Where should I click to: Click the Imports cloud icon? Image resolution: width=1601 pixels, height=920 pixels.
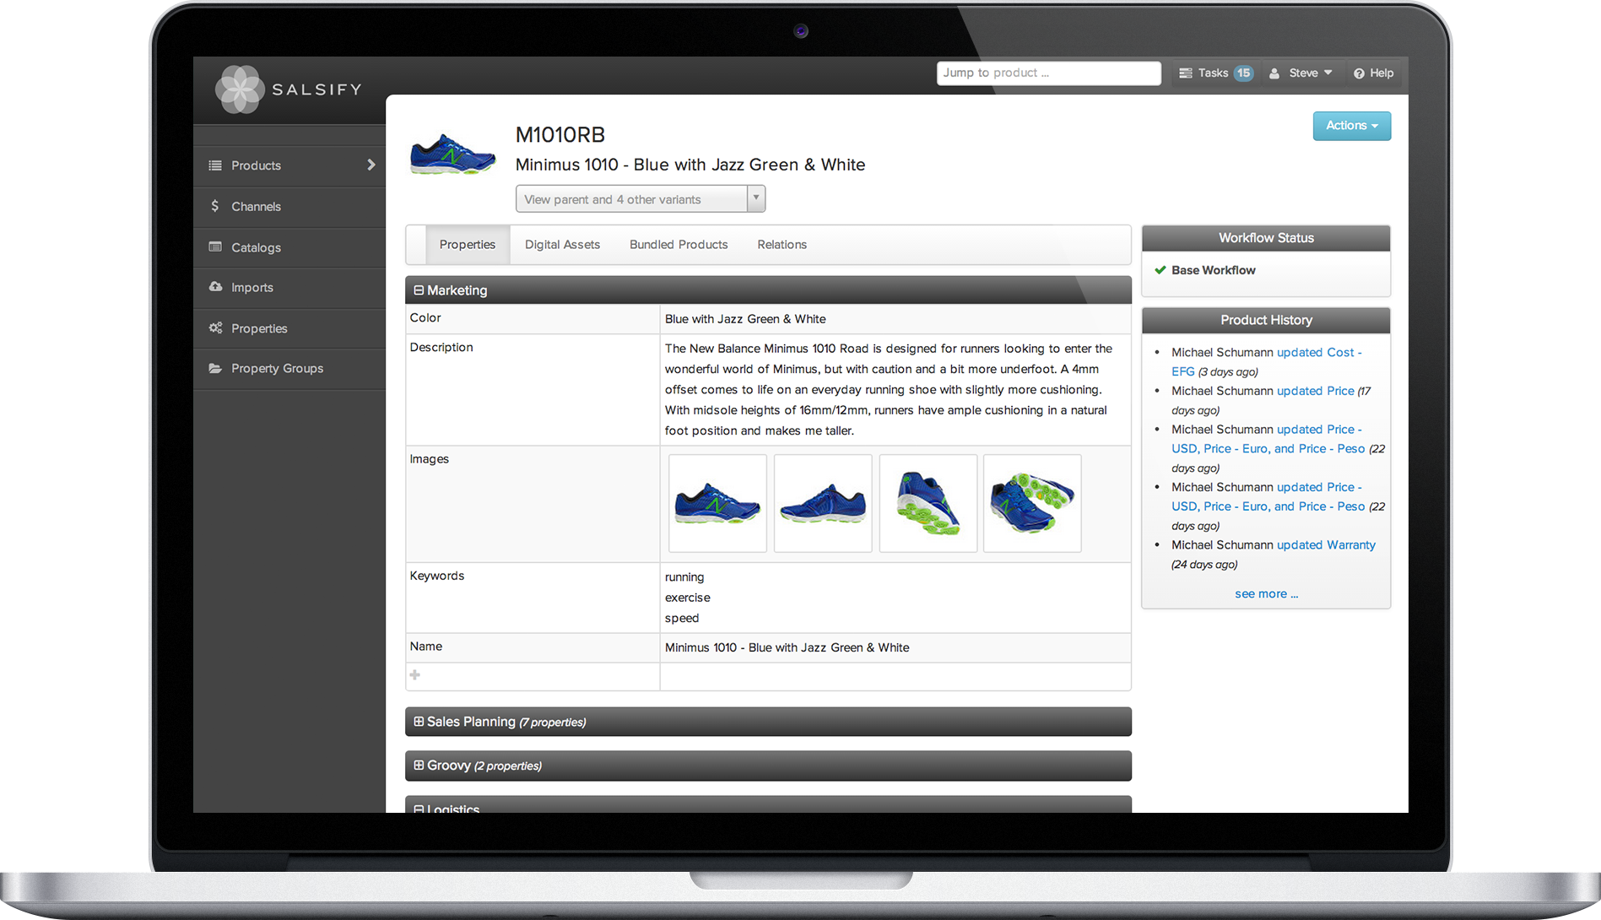(215, 287)
